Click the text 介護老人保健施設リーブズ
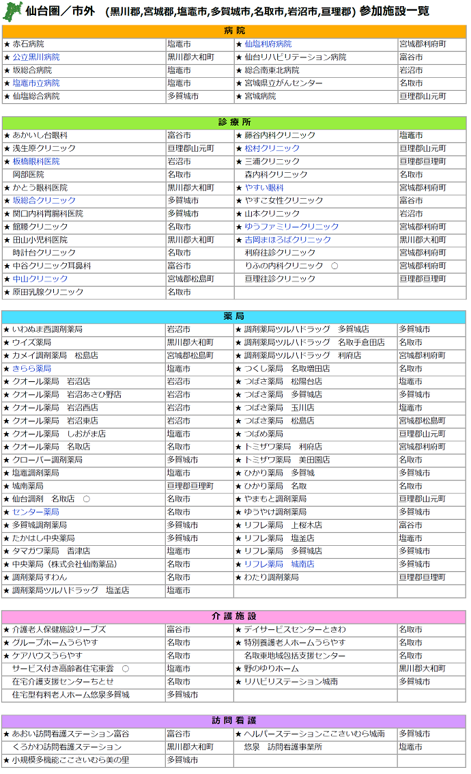The width and height of the screenshot is (471, 774). click(59, 629)
